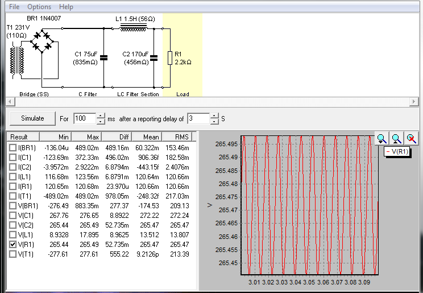This screenshot has width=423, height=293.
Task: Click the C1 75uF label
Action: click(86, 54)
